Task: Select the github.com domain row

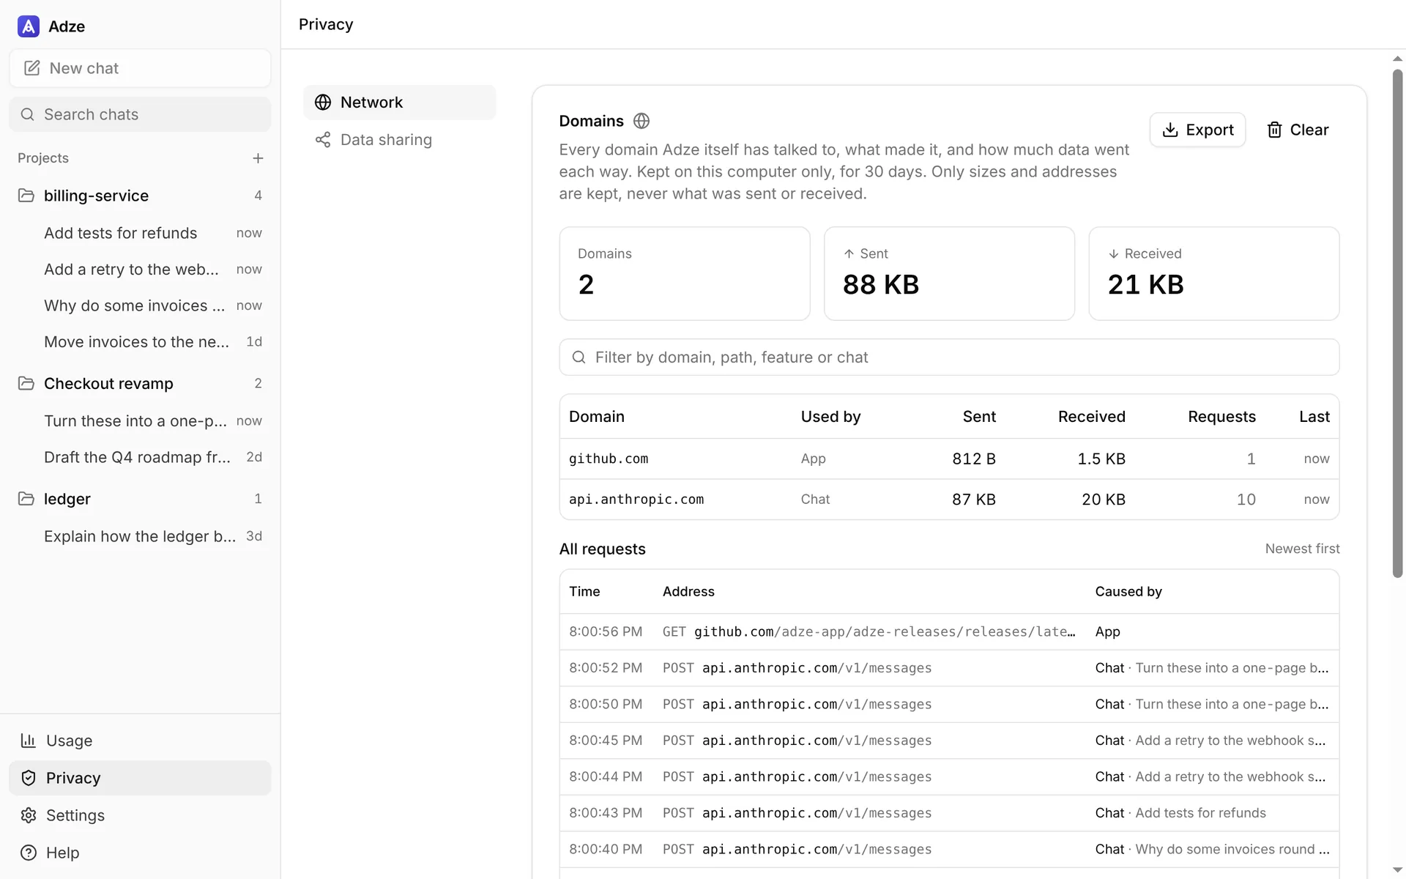Action: (x=949, y=459)
